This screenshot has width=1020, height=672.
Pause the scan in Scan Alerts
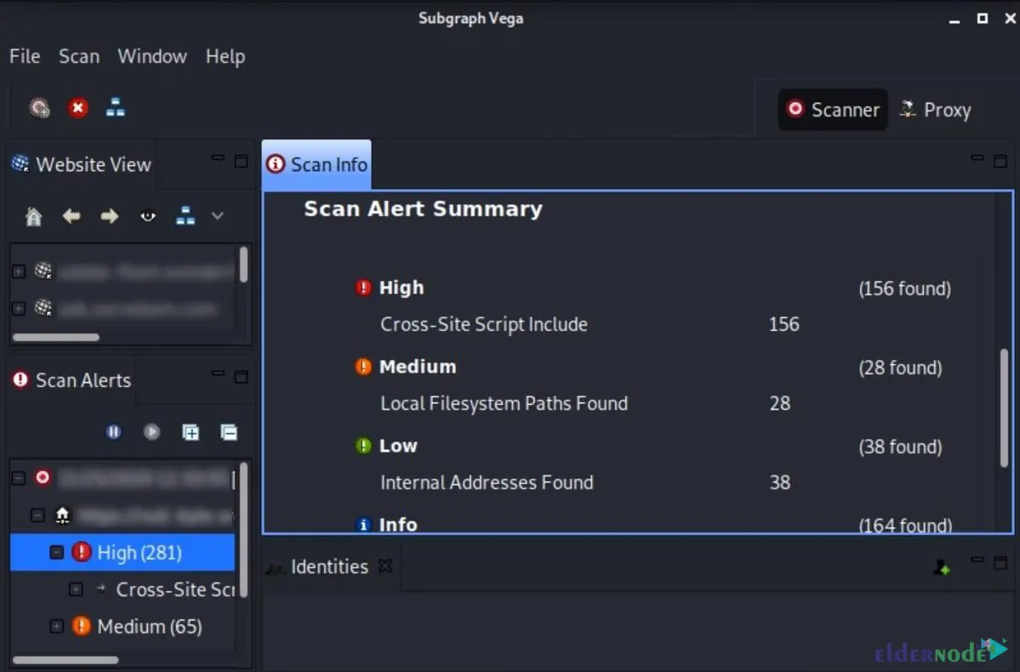pyautogui.click(x=113, y=432)
